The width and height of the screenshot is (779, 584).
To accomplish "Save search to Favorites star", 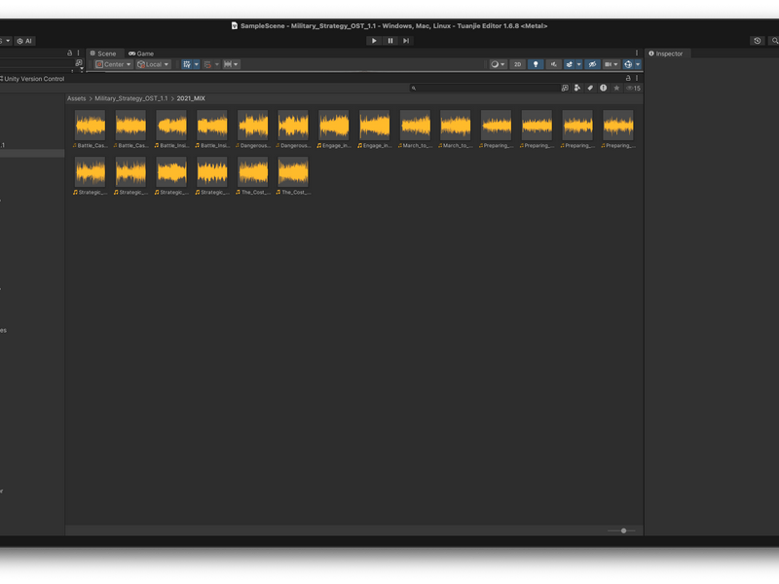I will click(x=616, y=88).
